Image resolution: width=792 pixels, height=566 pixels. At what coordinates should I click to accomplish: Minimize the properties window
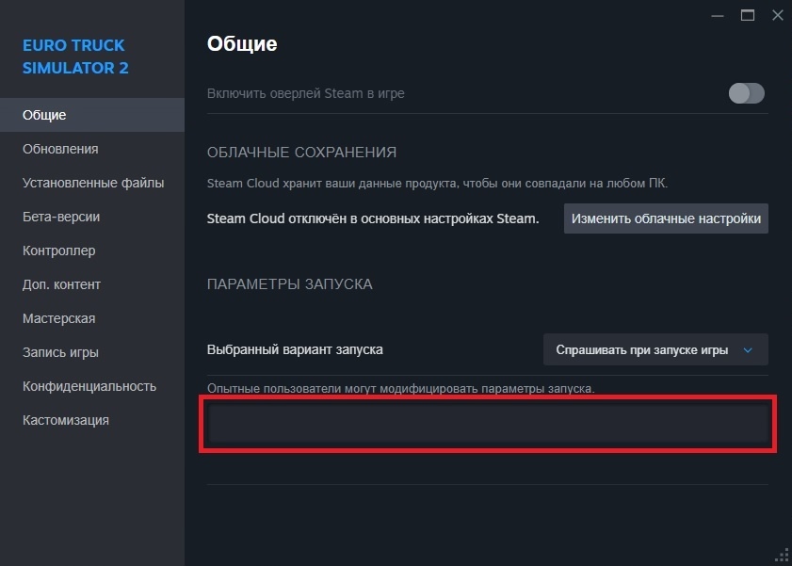(717, 14)
